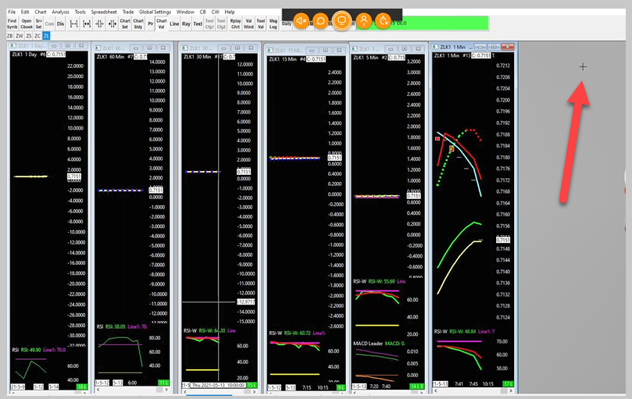
Task: Click the orange muted speaker icon
Action: click(x=302, y=21)
